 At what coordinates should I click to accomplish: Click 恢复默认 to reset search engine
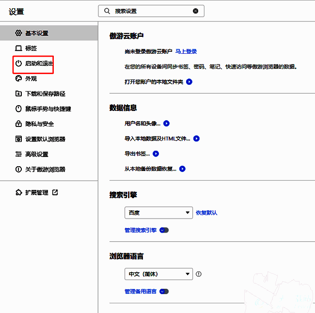click(x=206, y=213)
